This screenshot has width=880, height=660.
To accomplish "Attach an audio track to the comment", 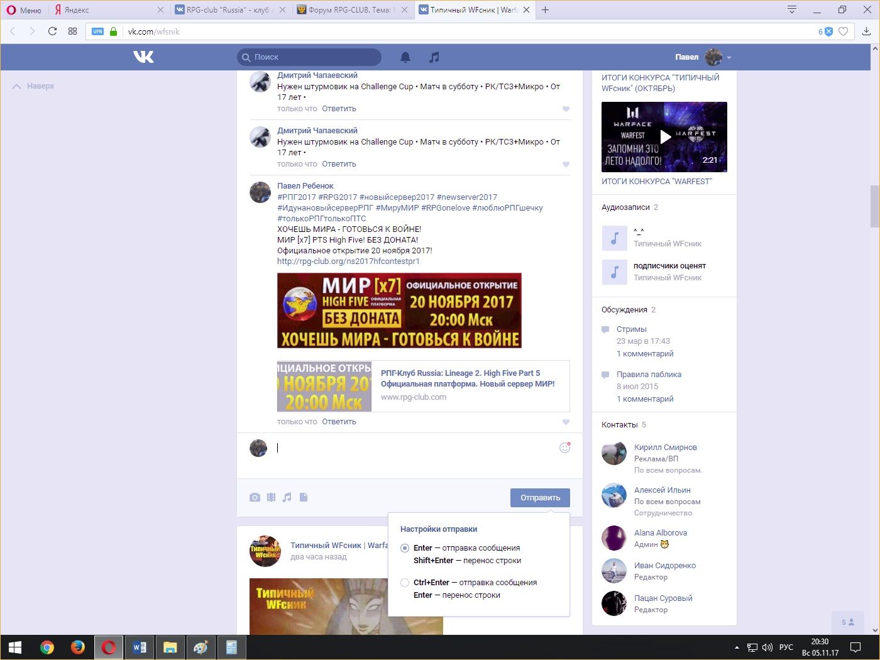I will coord(287,497).
